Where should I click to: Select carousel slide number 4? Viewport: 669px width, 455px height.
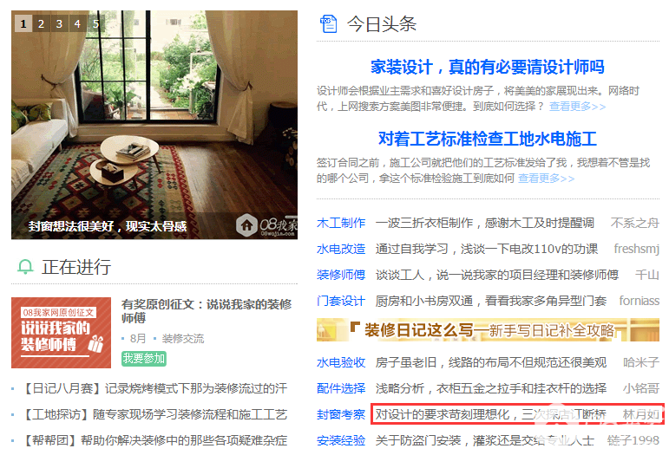click(x=77, y=24)
